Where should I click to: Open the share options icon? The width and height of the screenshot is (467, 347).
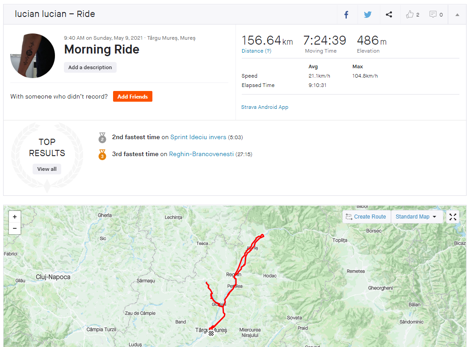[x=389, y=15]
